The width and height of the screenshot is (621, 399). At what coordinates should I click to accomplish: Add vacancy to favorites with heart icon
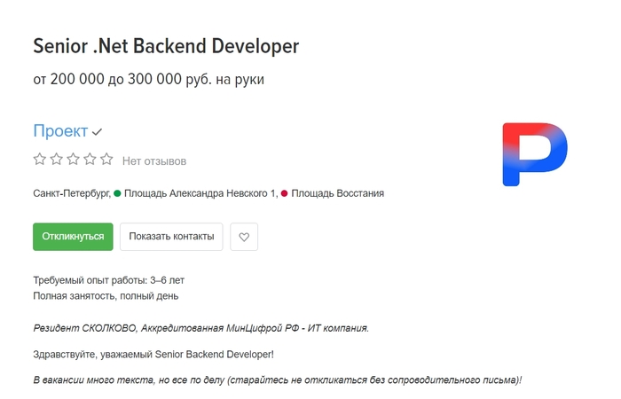[x=244, y=237]
